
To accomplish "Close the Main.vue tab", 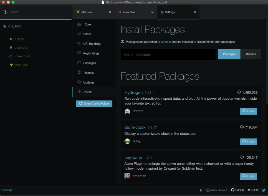I will pyautogui.click(x=110, y=12).
